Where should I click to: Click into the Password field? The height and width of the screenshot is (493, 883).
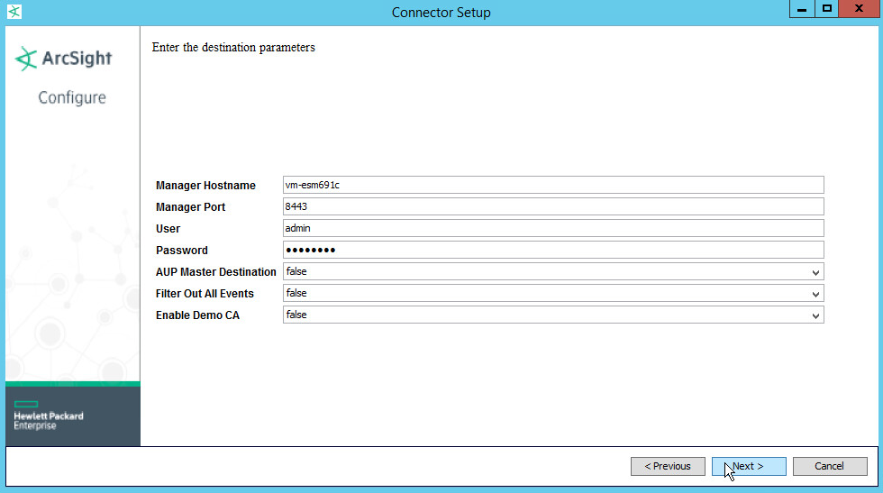tap(553, 250)
